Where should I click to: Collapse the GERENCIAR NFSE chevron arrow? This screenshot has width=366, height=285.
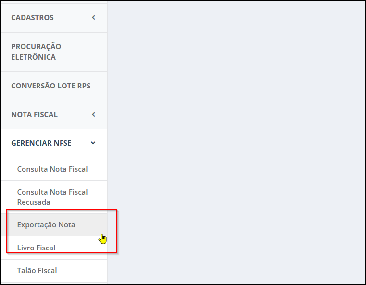coord(93,143)
